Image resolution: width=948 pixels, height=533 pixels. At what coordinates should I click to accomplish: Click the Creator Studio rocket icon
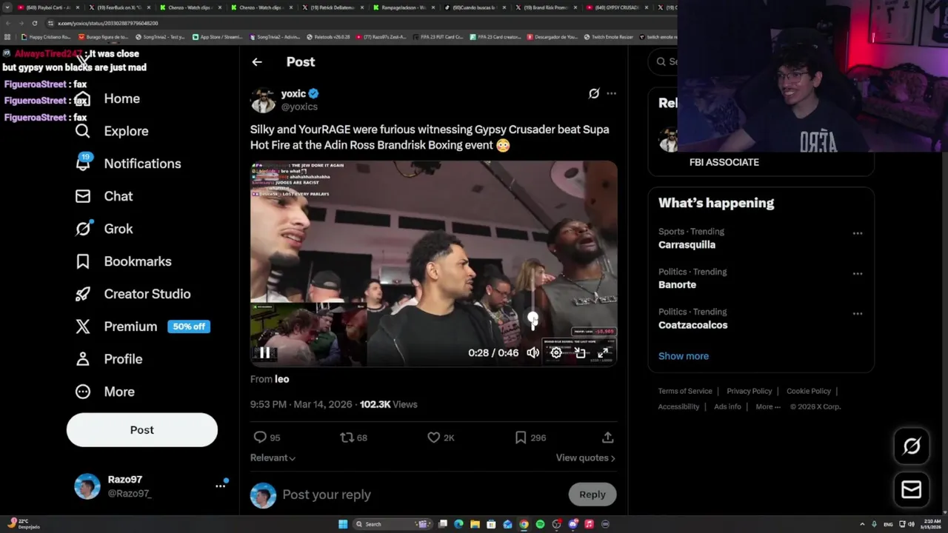tap(83, 294)
